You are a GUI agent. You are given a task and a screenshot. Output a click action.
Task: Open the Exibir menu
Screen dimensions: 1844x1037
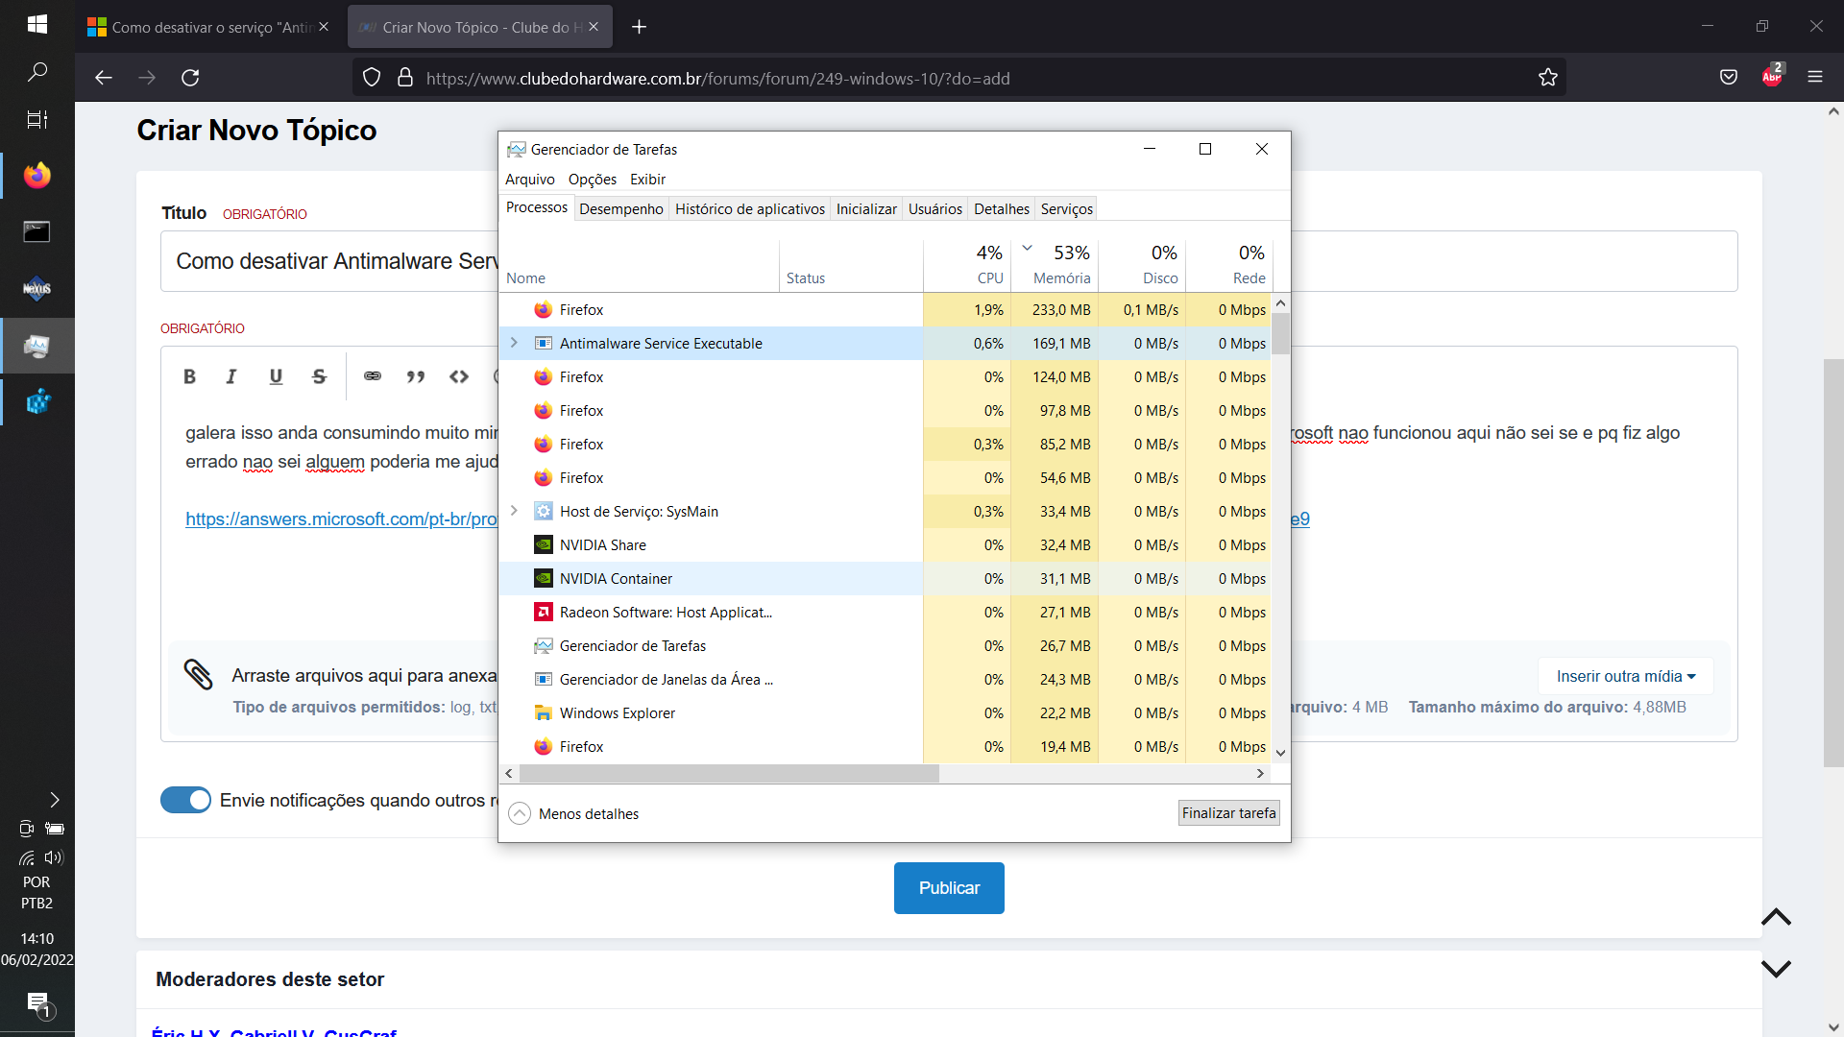pos(647,180)
